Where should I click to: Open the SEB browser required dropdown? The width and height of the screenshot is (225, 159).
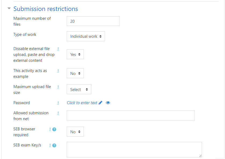point(75,131)
